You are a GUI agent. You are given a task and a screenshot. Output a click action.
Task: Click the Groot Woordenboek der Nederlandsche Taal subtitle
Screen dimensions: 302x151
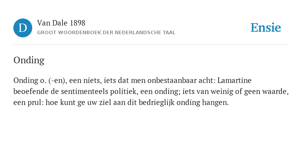click(106, 33)
